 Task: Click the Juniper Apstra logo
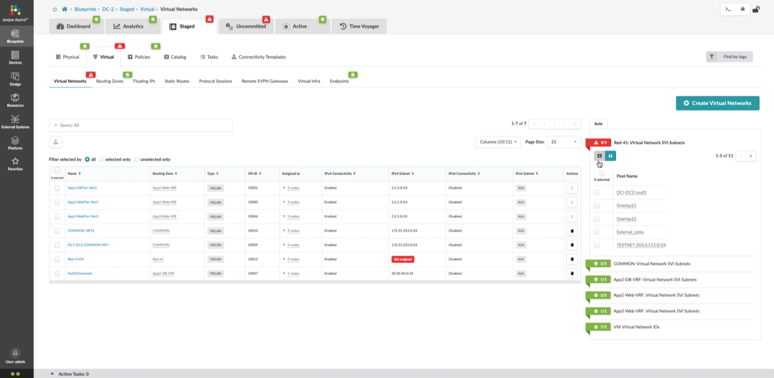click(x=15, y=13)
